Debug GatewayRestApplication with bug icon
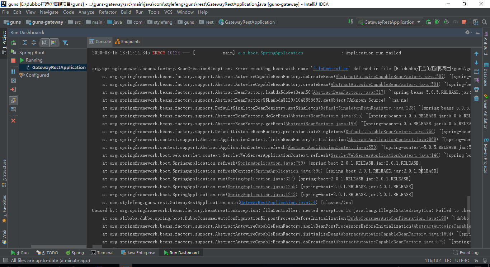 coord(437,22)
